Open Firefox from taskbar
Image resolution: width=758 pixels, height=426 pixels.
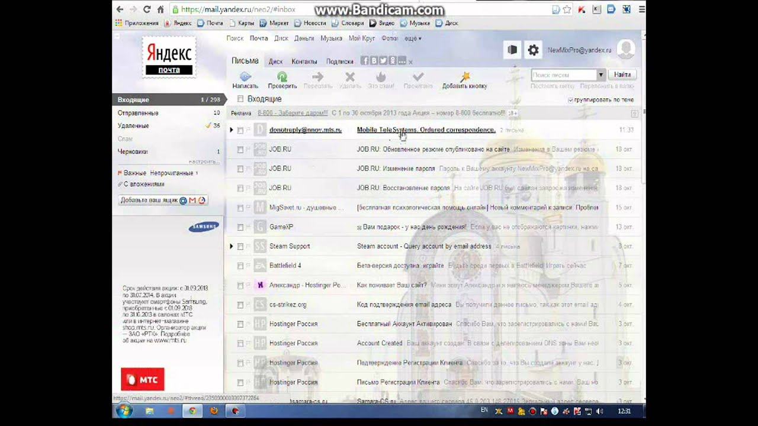[214, 411]
